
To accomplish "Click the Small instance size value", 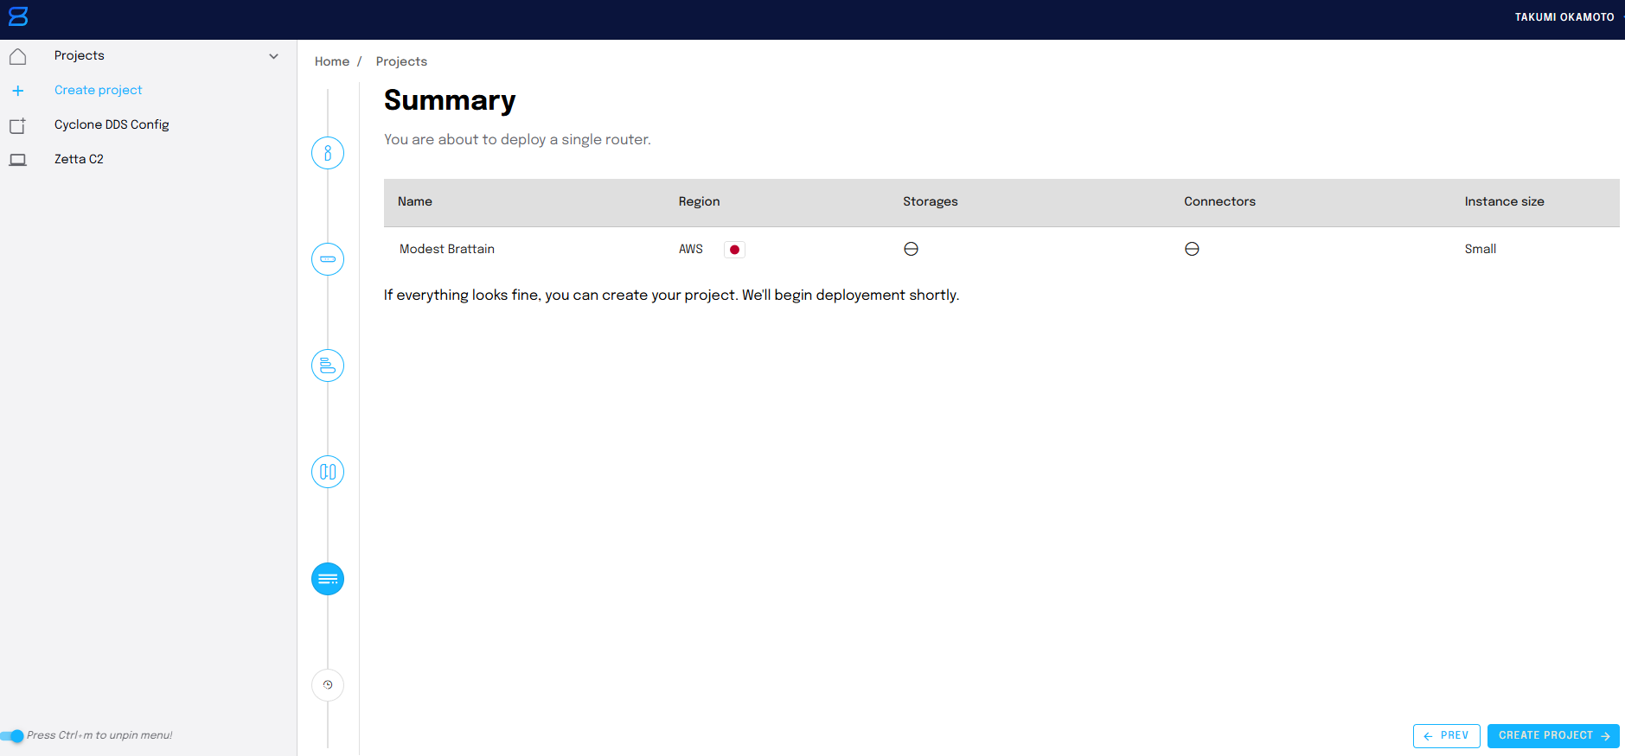I will (1480, 249).
